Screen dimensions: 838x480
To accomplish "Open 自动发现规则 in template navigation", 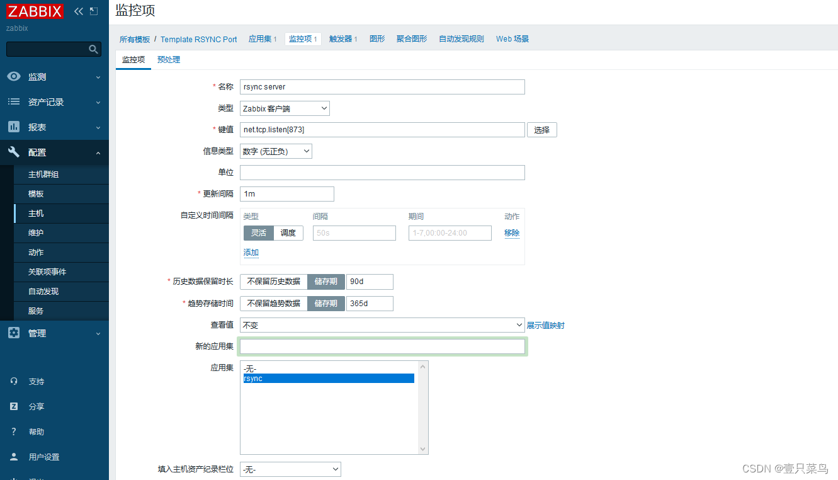I will click(461, 39).
